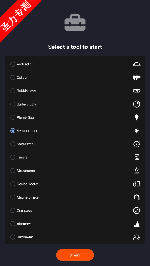
Task: Click the Bubble Level pill icon
Action: click(137, 91)
